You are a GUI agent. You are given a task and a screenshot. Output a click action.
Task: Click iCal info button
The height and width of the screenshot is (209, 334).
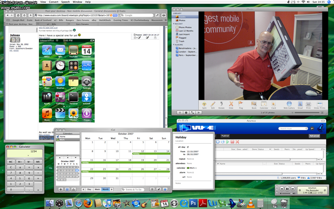tap(165, 189)
